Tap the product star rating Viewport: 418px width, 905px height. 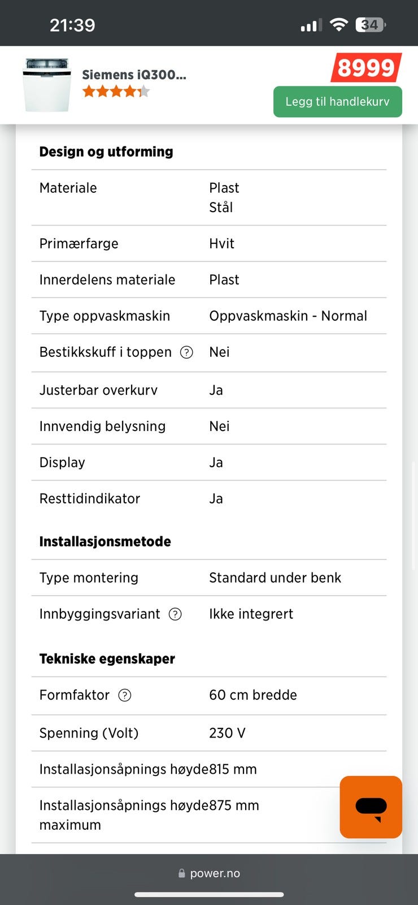coord(116,91)
